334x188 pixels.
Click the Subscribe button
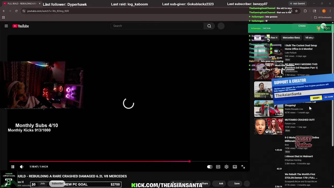(57, 184)
